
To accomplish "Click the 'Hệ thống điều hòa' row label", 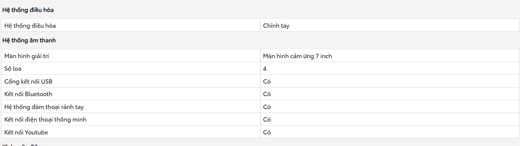I will pyautogui.click(x=30, y=26).
